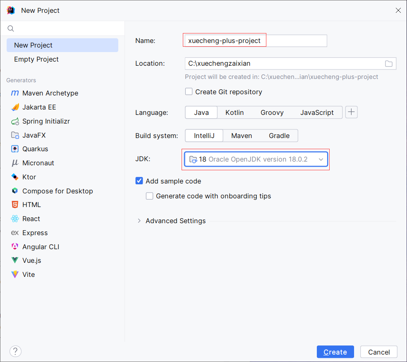
Task: Enable Create Git repository checkbox
Action: coord(189,92)
